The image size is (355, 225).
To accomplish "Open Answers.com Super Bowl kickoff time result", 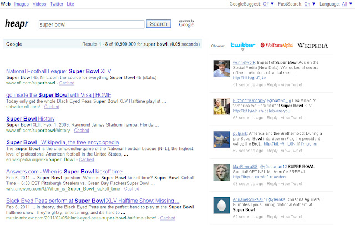I will (64, 171).
